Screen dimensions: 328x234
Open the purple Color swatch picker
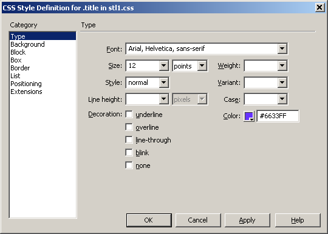pyautogui.click(x=249, y=116)
